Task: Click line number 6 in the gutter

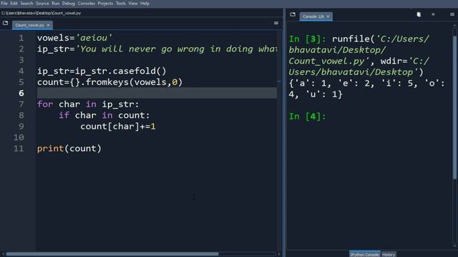Action: pyautogui.click(x=21, y=94)
